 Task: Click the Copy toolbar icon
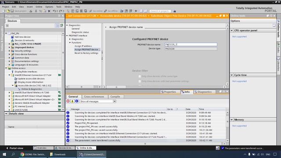40,11
